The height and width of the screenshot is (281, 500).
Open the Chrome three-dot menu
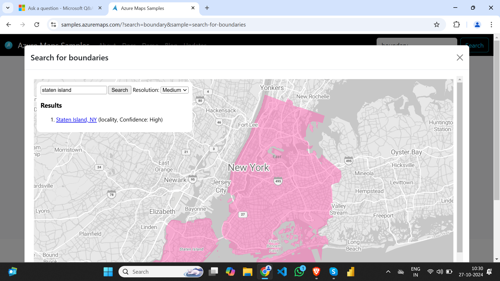pyautogui.click(x=491, y=24)
